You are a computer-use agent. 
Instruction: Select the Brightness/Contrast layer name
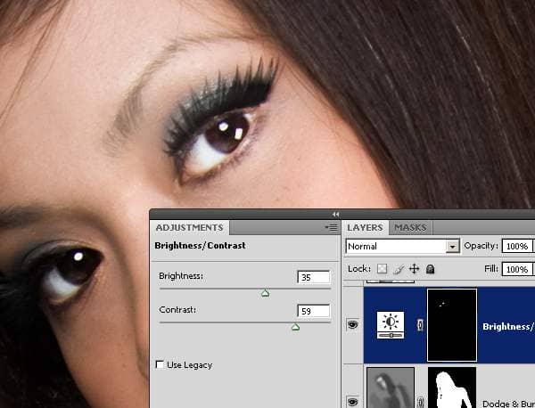tap(508, 327)
